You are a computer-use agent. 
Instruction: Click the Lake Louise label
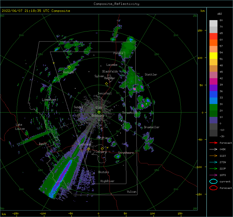(20, 127)
